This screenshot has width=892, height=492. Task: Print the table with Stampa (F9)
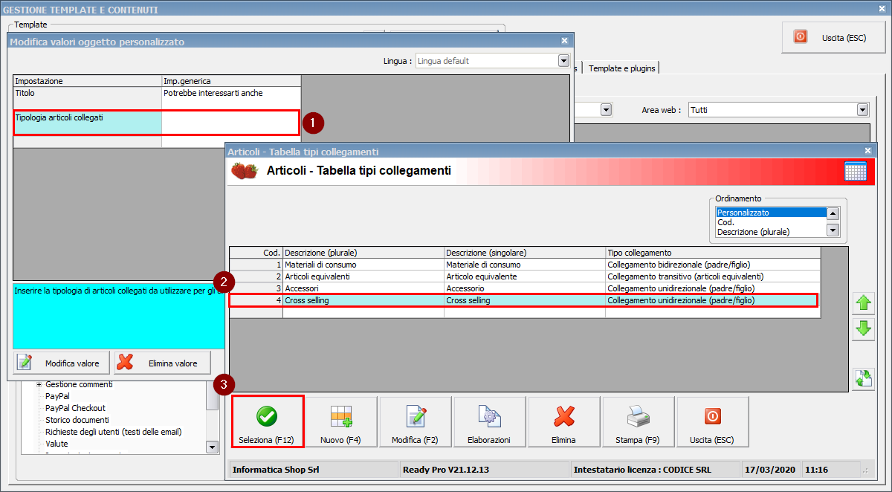638,422
